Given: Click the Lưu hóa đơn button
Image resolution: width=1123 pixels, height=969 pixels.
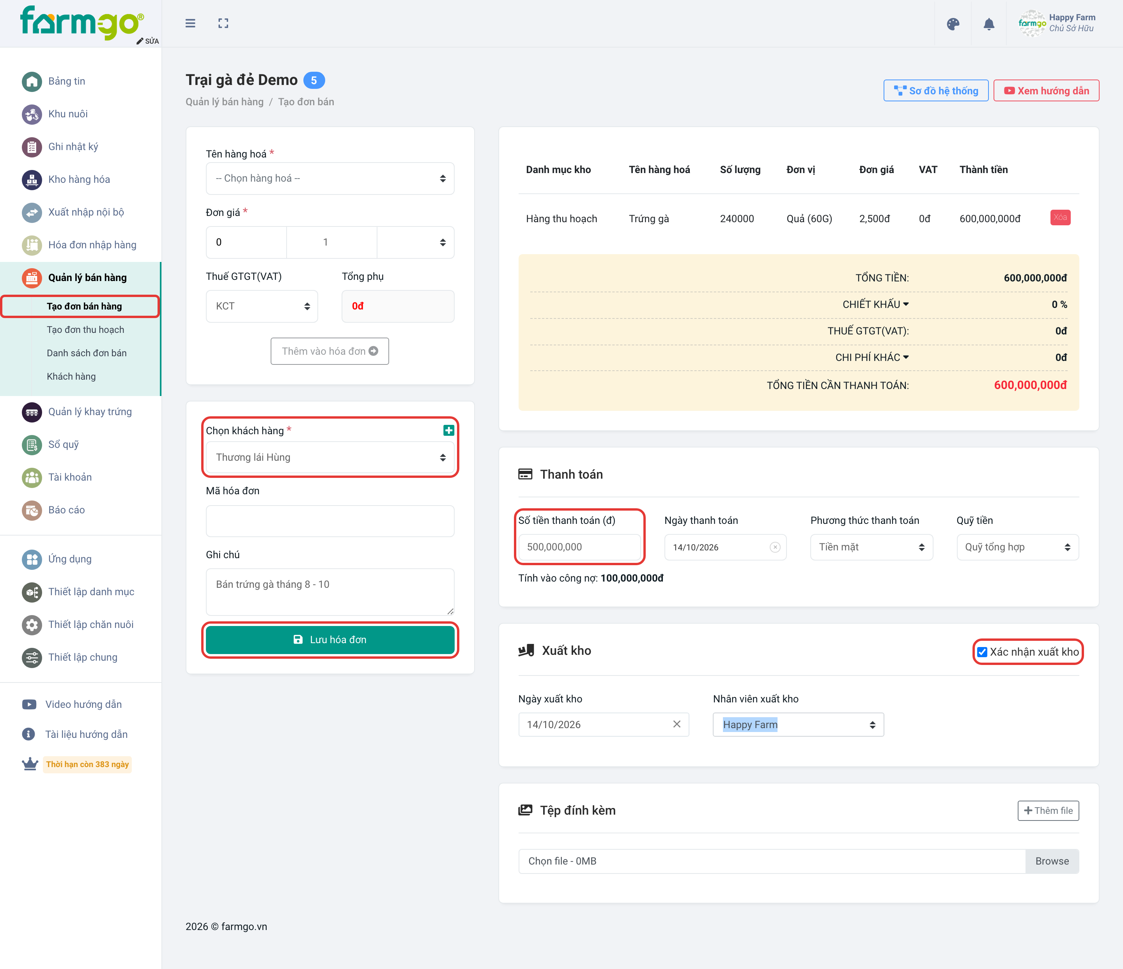Looking at the screenshot, I should (330, 640).
